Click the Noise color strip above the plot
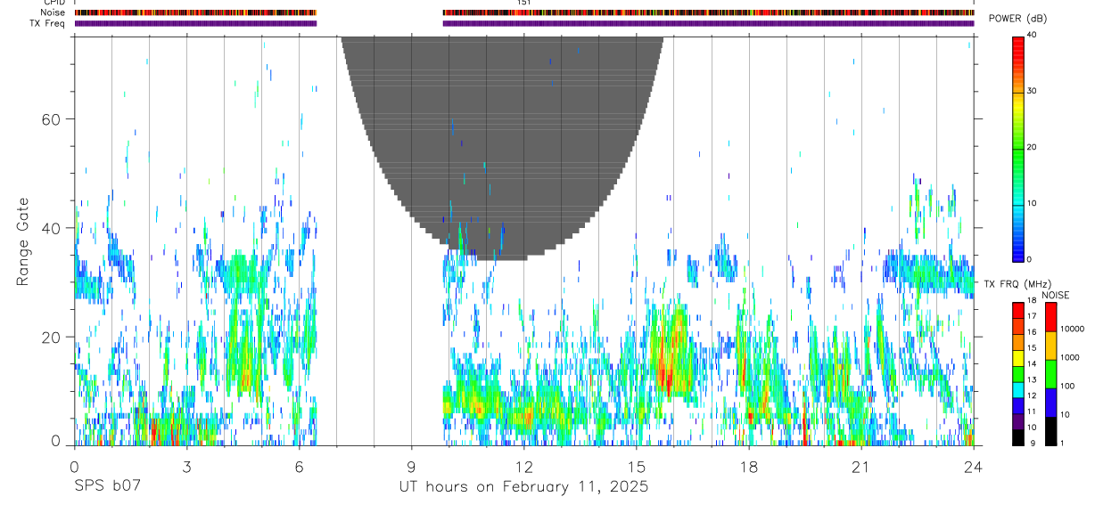The width and height of the screenshot is (1095, 505). click(524, 12)
